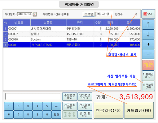
Task: Click the 한줄삭제 (F4) button
Action: click(148, 65)
